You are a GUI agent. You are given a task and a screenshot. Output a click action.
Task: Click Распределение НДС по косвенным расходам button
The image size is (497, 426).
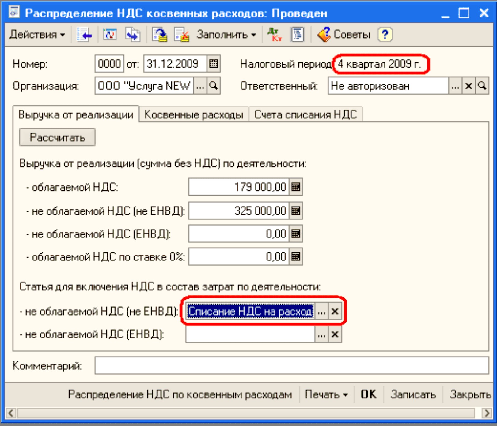180,394
